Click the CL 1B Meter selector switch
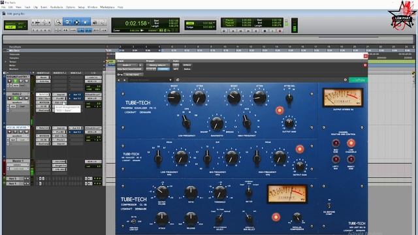 pyautogui.click(x=248, y=191)
